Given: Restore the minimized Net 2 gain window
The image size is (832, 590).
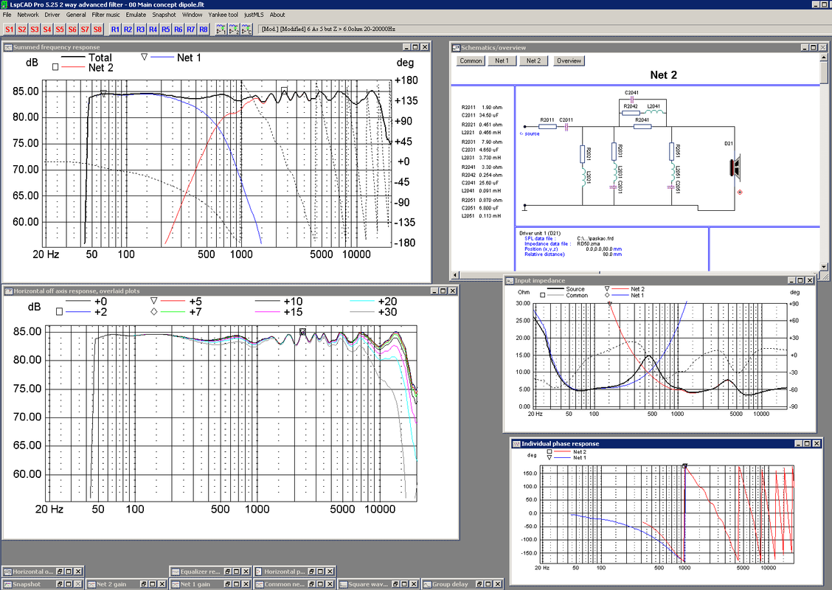Looking at the screenshot, I should tap(143, 584).
